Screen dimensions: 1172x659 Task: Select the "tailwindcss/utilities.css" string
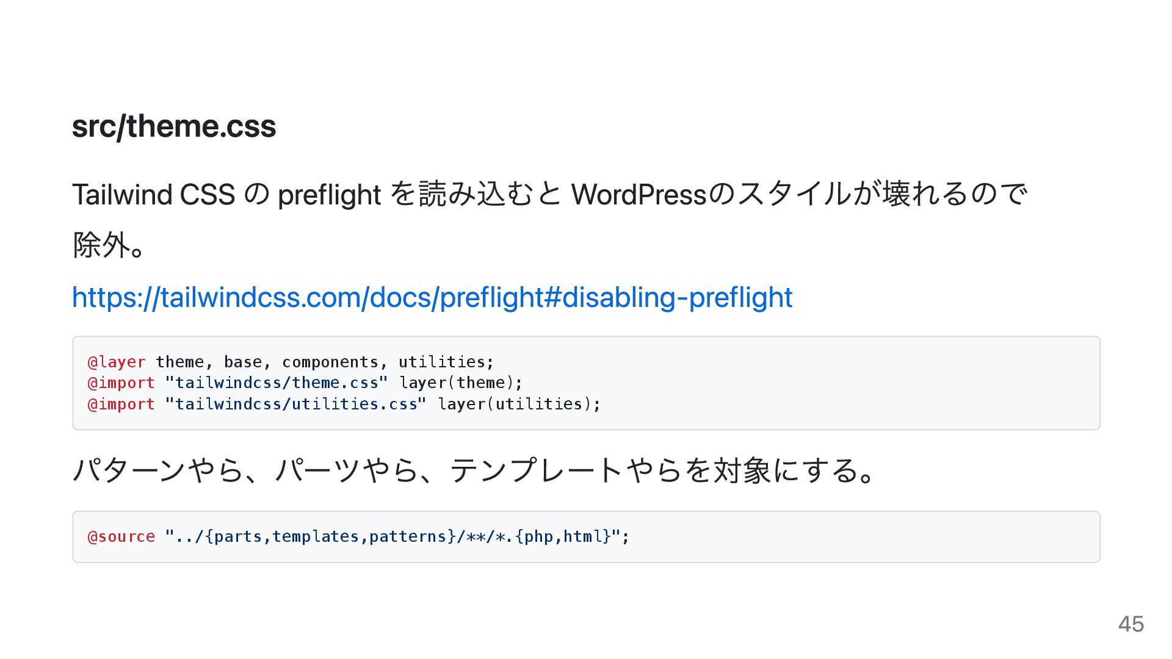295,404
